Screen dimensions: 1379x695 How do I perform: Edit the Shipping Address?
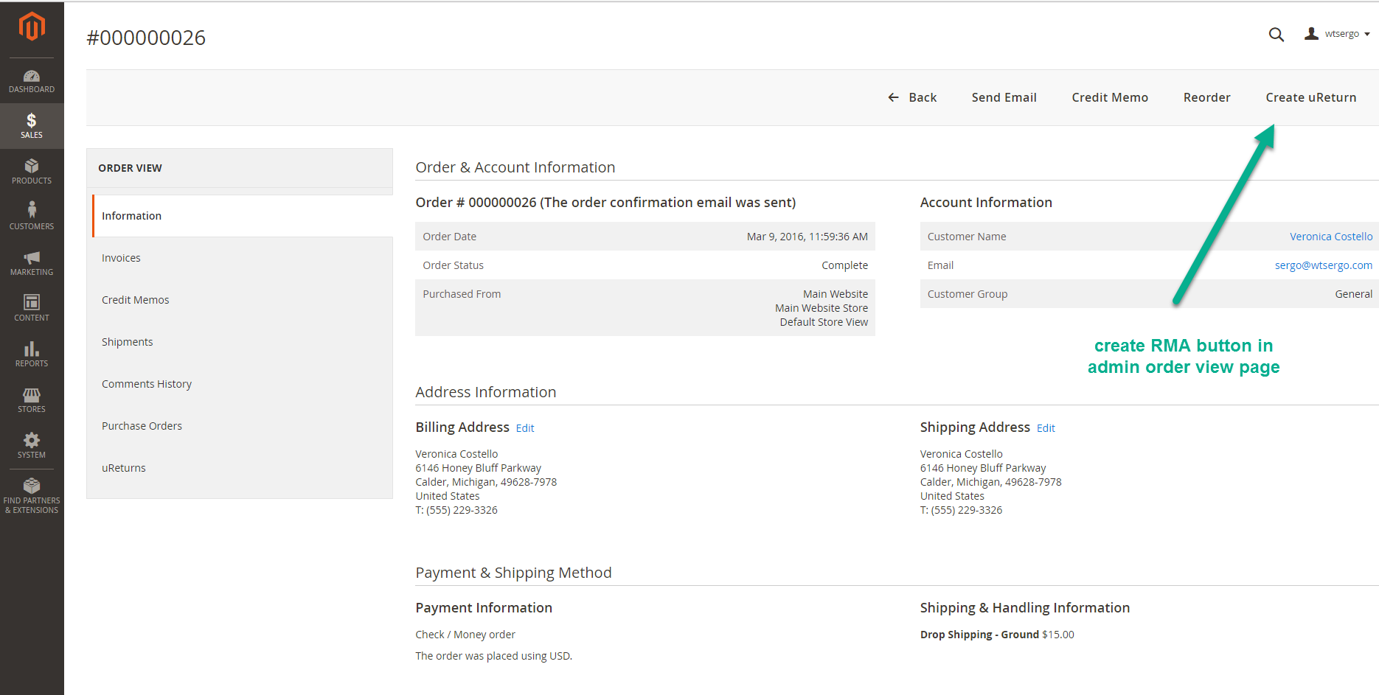(1046, 428)
